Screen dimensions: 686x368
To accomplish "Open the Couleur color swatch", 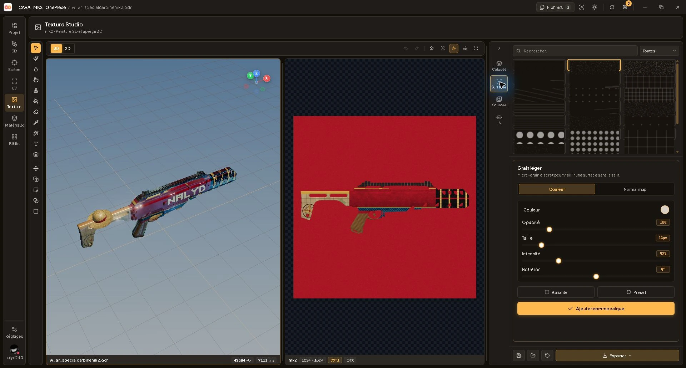I will [x=665, y=210].
